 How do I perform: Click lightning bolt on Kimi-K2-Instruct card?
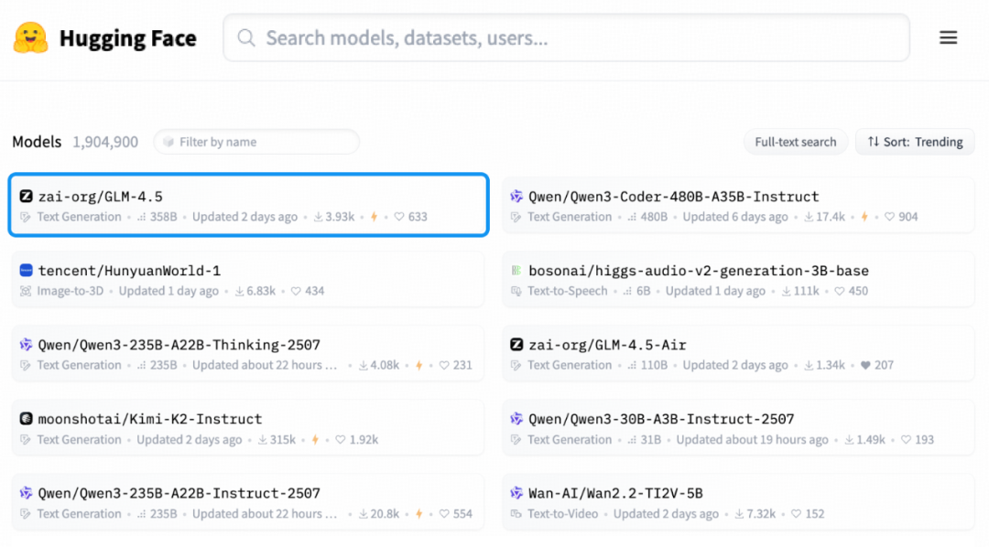315,439
